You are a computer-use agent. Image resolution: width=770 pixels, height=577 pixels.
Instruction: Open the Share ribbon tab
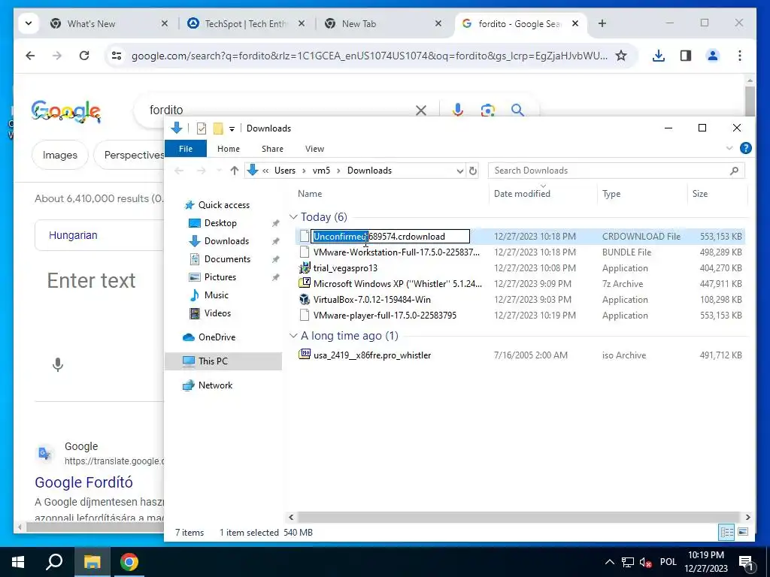(x=272, y=149)
